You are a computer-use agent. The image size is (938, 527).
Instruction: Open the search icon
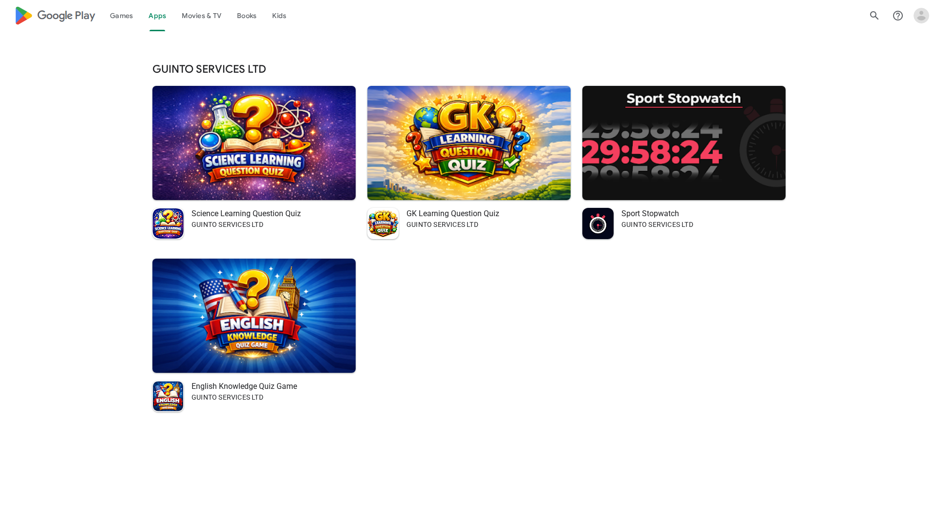(874, 16)
